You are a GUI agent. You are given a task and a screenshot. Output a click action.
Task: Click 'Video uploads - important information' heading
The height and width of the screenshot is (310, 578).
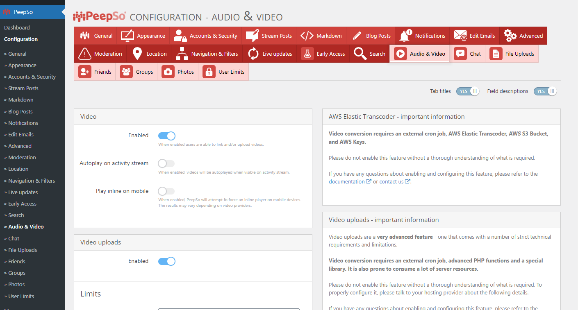pos(384,220)
